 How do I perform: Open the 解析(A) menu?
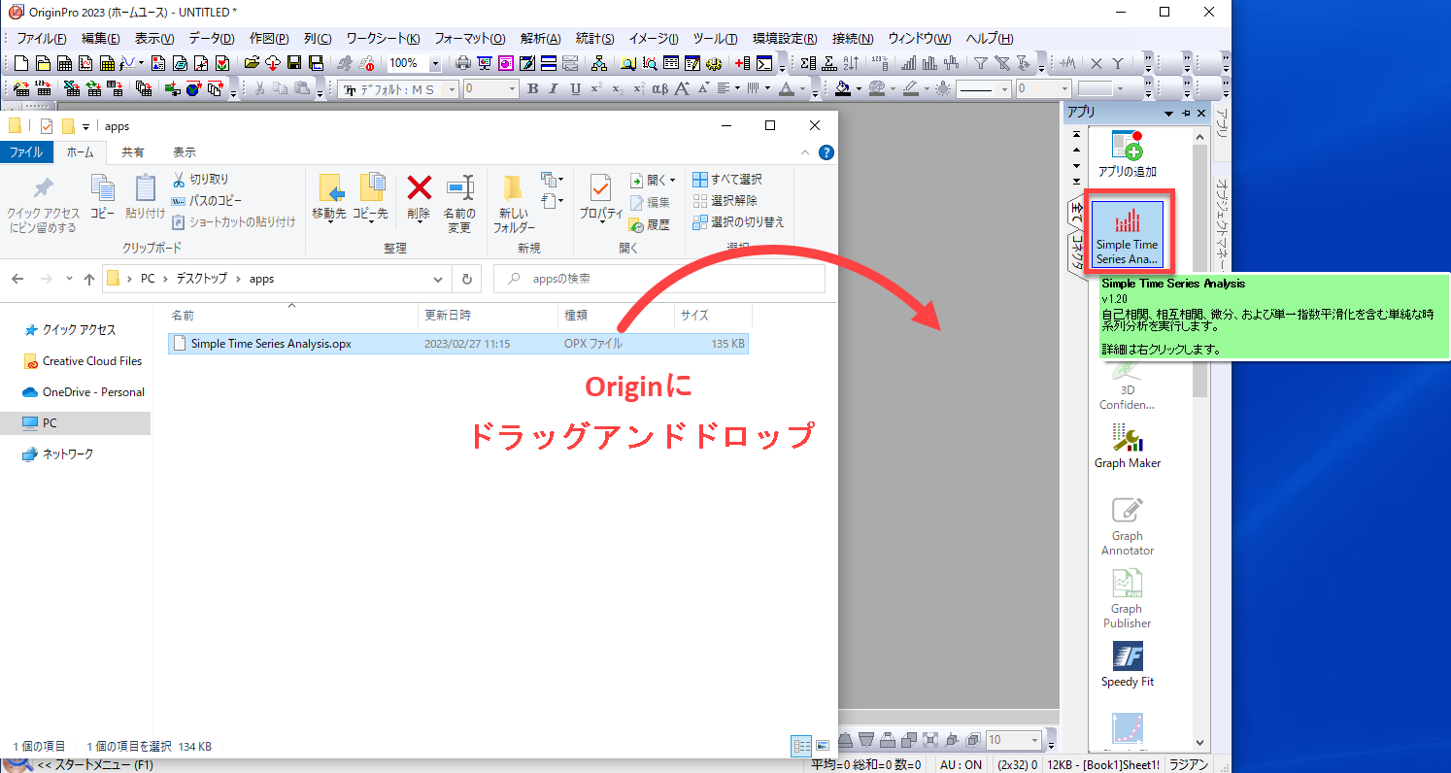541,39
